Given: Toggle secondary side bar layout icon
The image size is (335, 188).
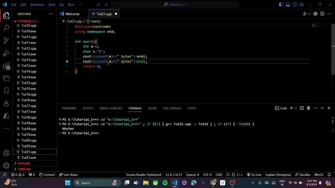Looking at the screenshot, I should (295, 5).
